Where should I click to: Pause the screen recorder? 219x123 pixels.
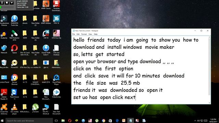pos(2,2)
